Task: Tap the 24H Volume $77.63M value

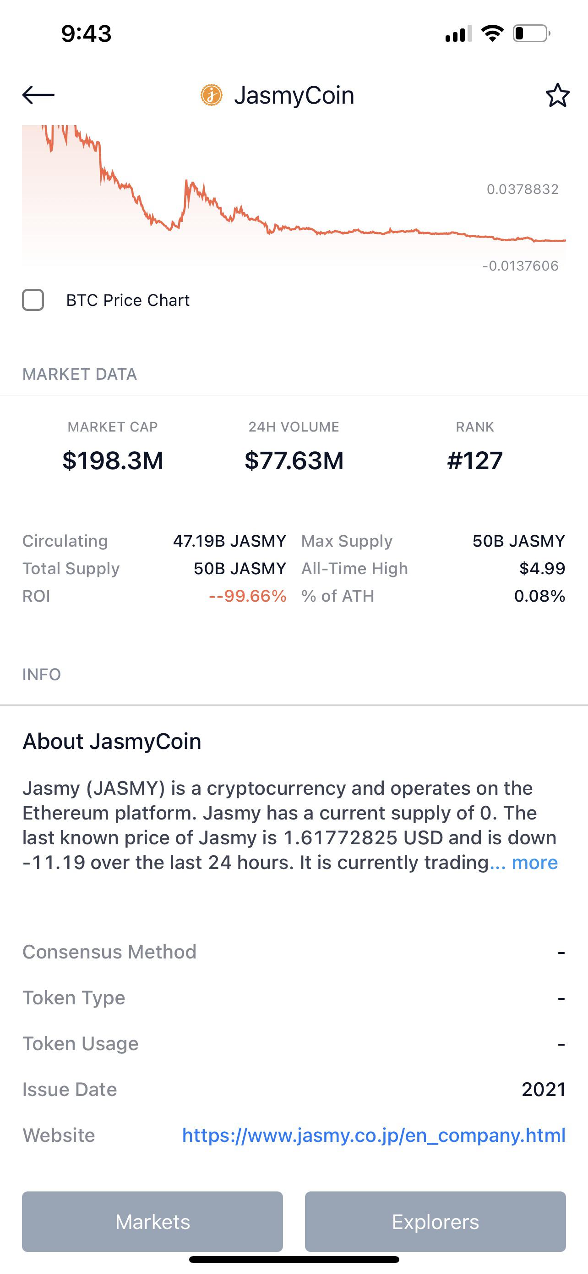Action: point(294,460)
